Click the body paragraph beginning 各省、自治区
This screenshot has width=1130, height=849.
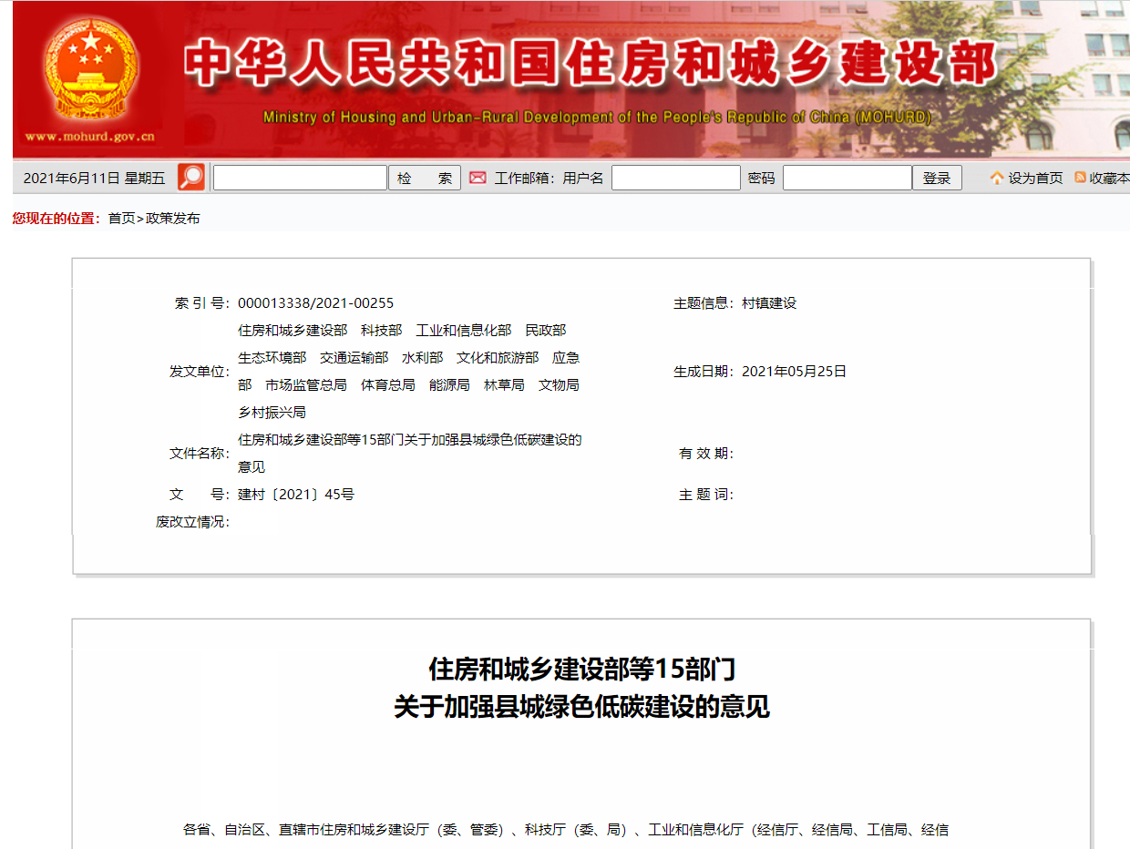click(x=566, y=830)
